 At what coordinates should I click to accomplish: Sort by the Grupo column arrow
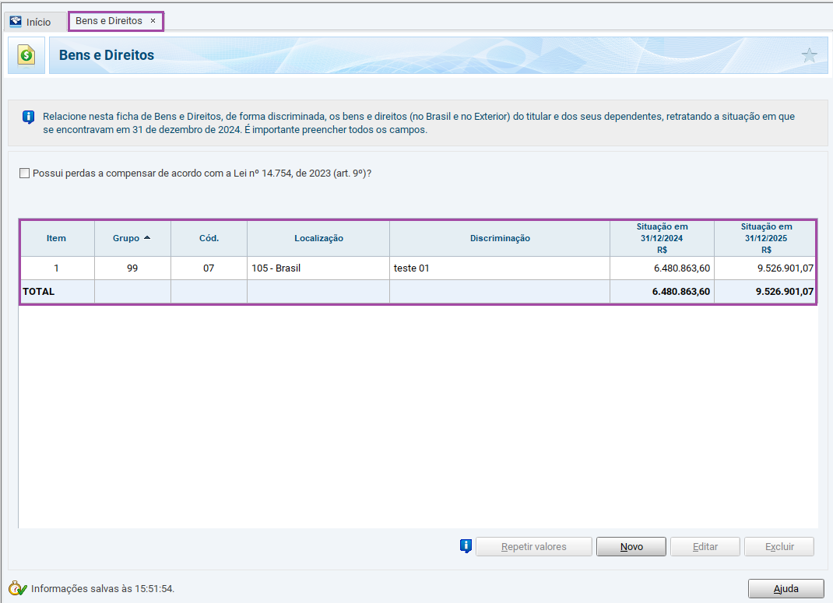tap(147, 238)
